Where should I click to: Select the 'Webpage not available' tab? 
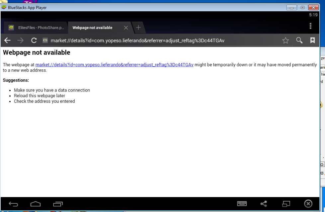point(92,28)
